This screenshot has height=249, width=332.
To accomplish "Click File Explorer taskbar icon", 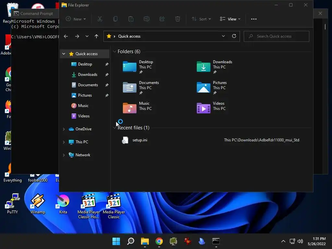I will [x=145, y=241].
